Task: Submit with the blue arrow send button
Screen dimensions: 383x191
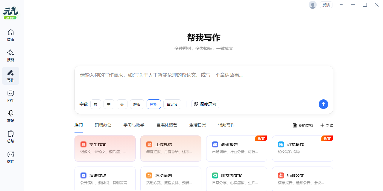Action: pyautogui.click(x=323, y=104)
